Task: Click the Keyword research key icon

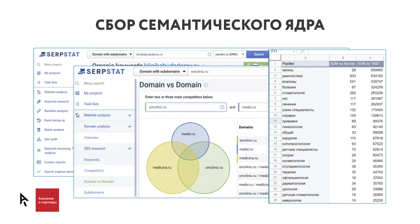Action: coord(39,101)
